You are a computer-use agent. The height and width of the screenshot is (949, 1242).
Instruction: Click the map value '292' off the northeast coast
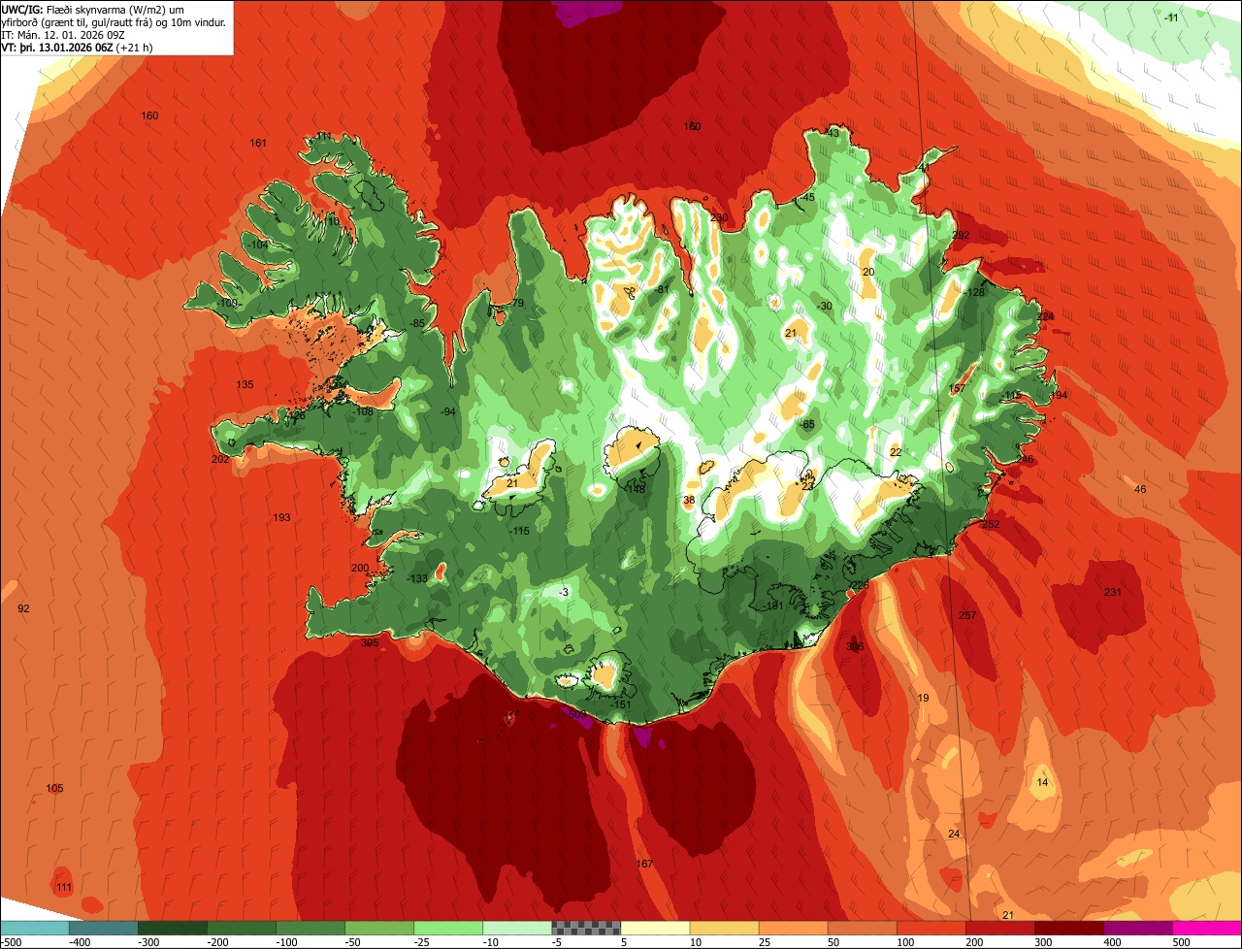[x=961, y=235]
